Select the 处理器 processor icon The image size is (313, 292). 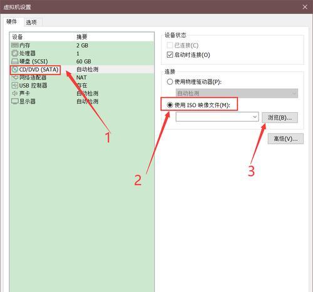click(15, 53)
